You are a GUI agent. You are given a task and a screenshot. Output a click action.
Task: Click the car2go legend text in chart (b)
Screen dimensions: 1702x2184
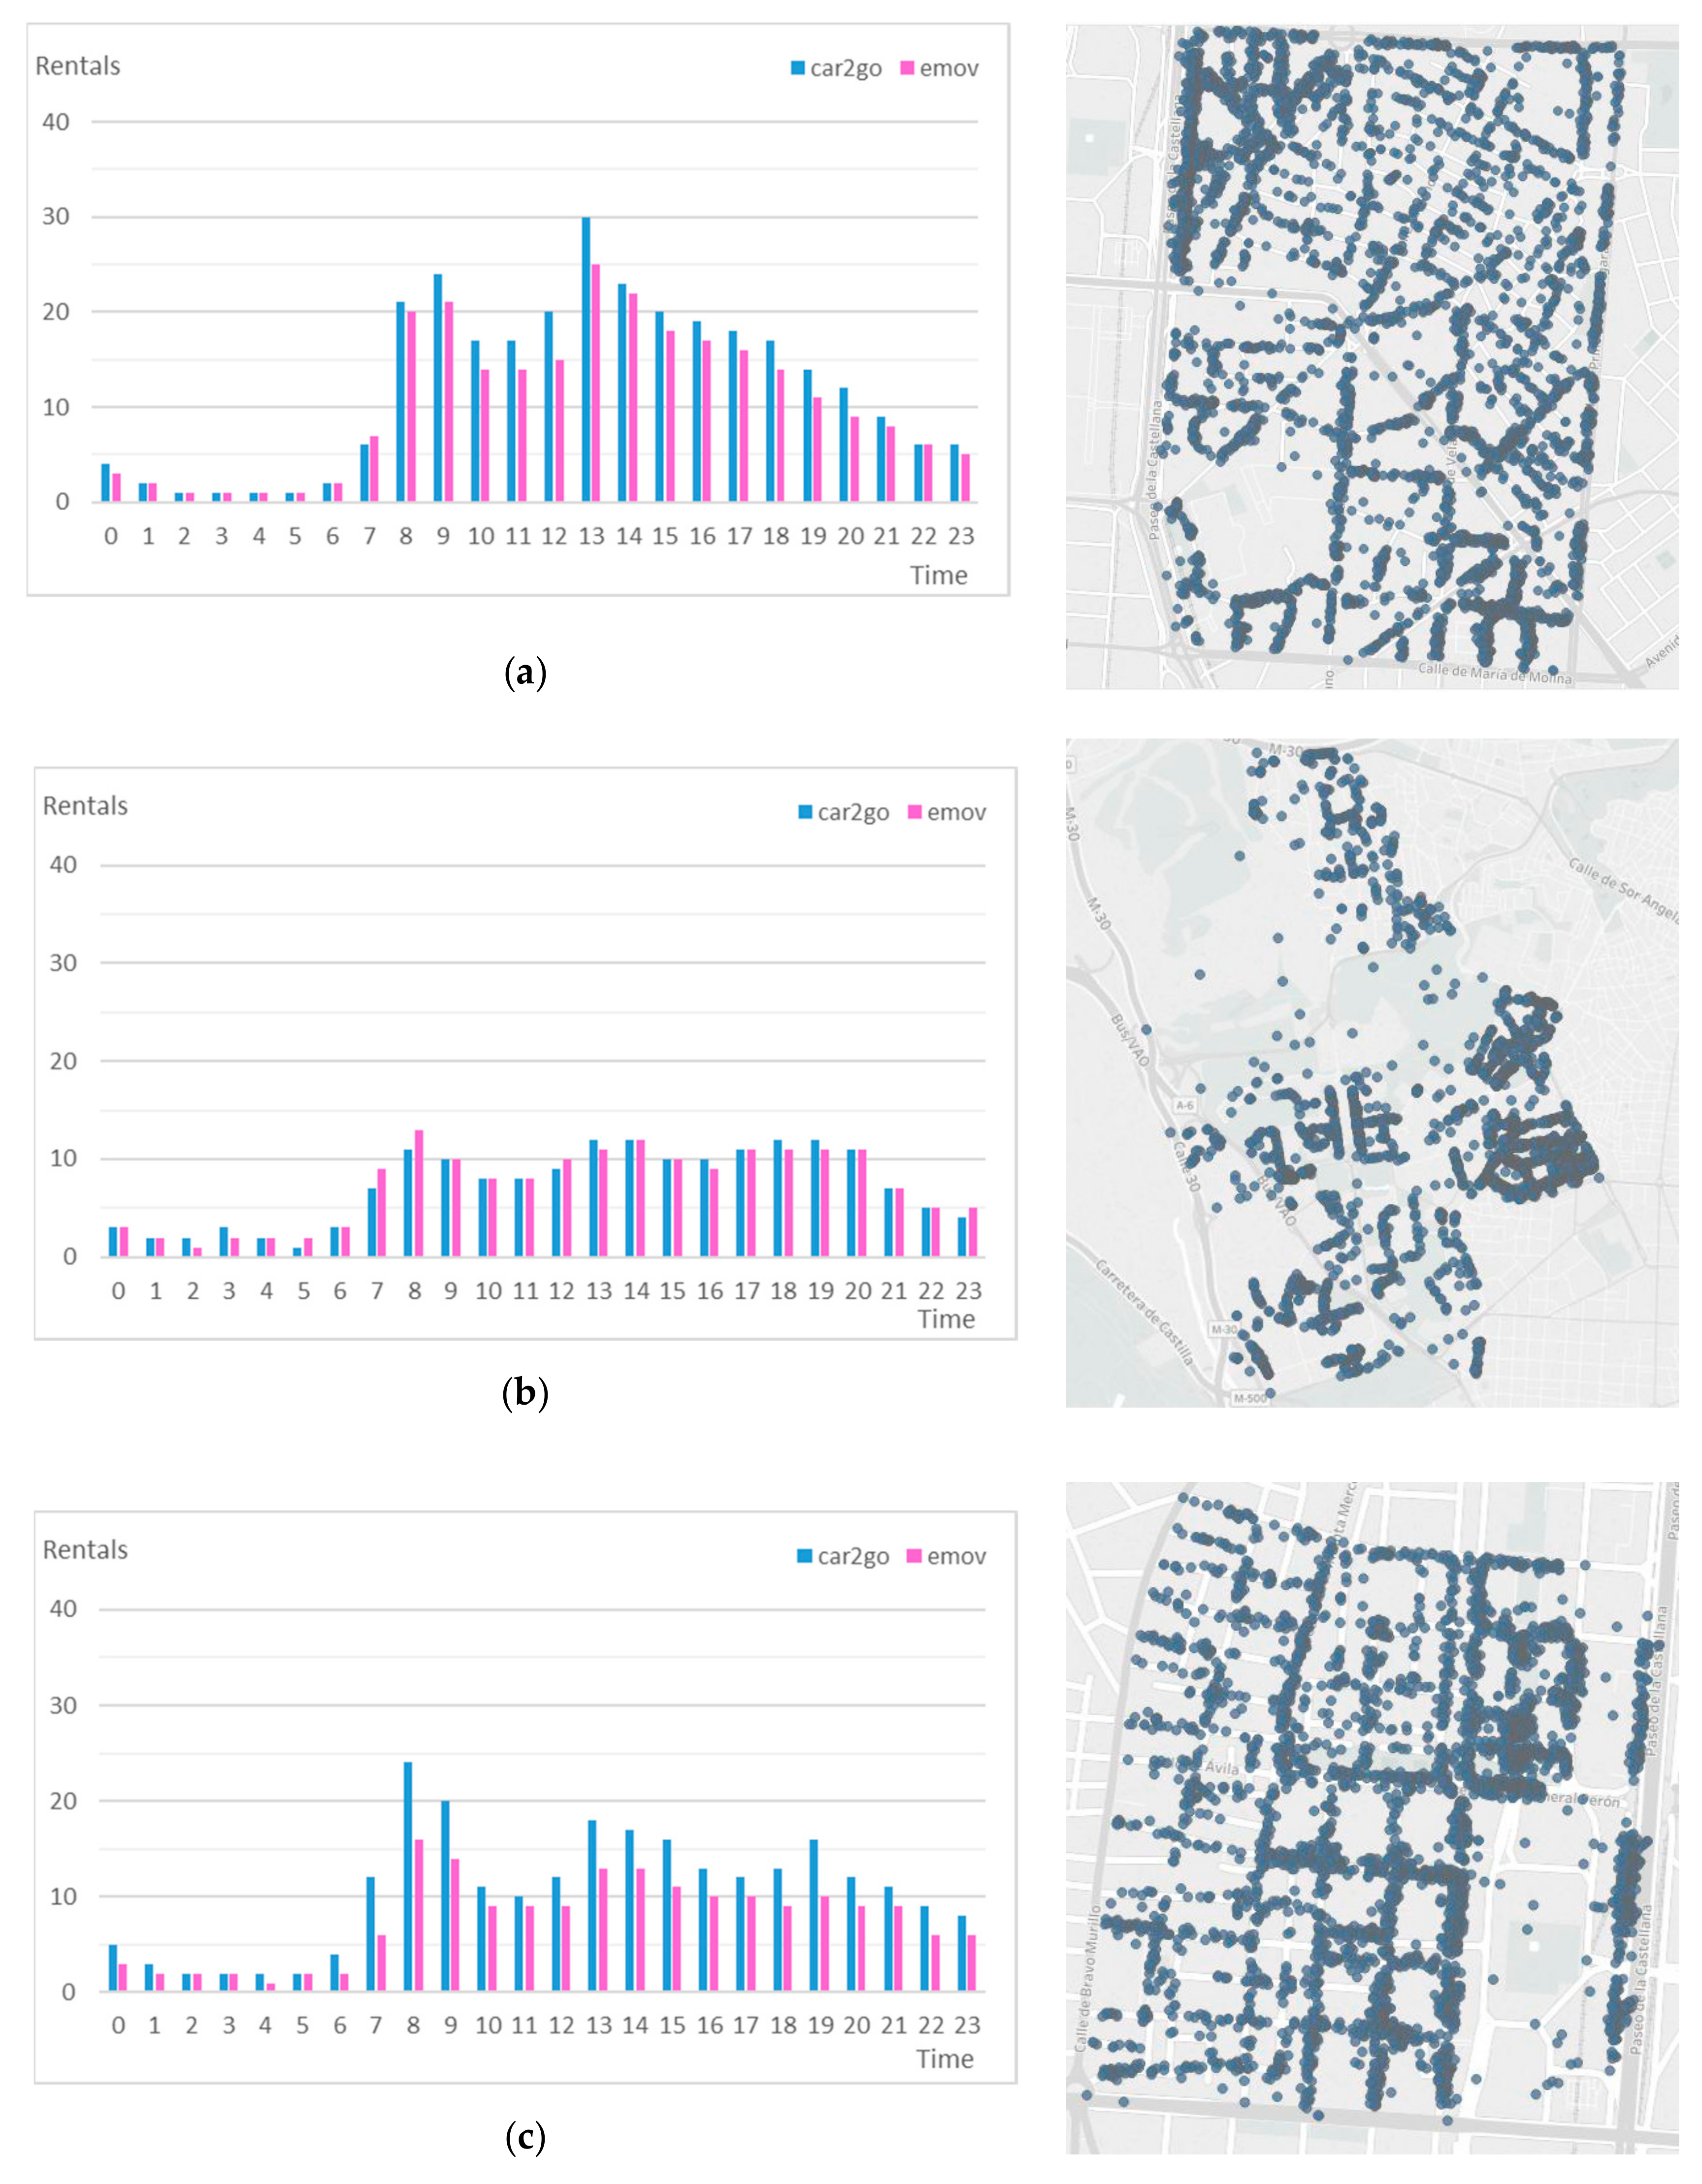pos(853,813)
